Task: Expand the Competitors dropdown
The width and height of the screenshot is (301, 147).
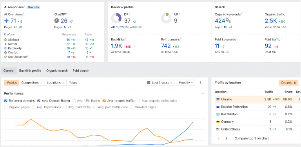Action: [x=32, y=83]
